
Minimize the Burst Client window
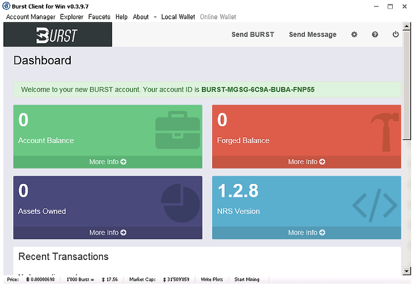[376, 6]
